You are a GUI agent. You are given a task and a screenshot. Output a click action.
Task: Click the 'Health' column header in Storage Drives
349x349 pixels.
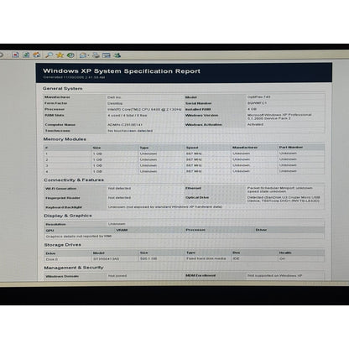[285, 253]
